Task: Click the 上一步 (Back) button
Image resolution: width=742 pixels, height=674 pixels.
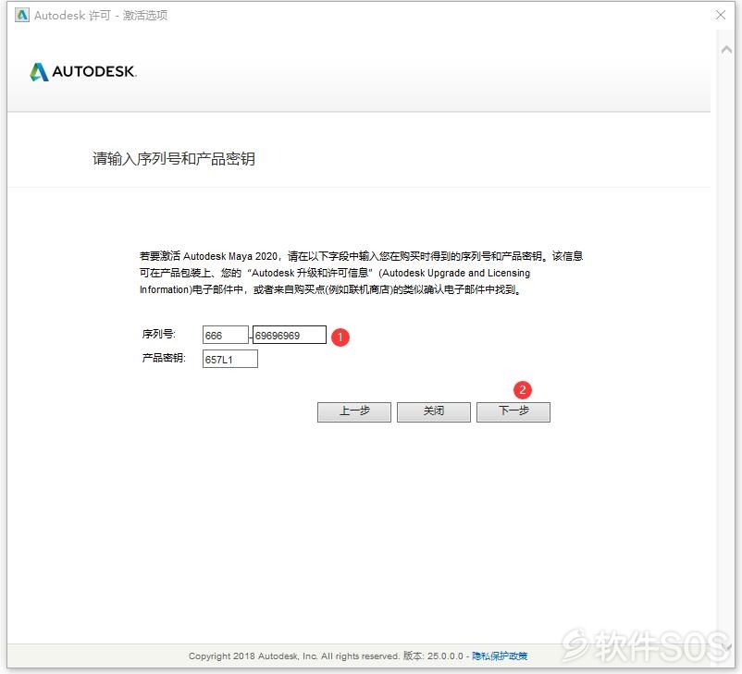Action: 354,411
